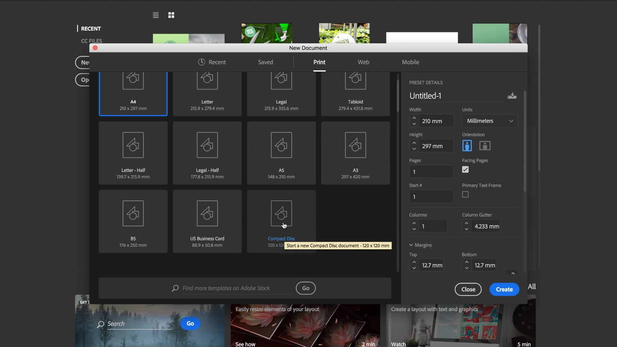The image size is (617, 347).
Task: Click the search magnifier on forest banner
Action: coord(101,324)
